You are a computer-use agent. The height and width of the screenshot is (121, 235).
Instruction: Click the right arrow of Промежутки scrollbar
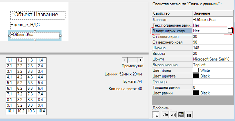click(141, 60)
